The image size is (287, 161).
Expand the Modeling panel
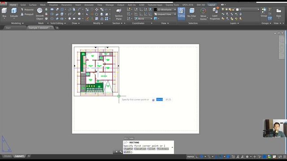(x=17, y=23)
